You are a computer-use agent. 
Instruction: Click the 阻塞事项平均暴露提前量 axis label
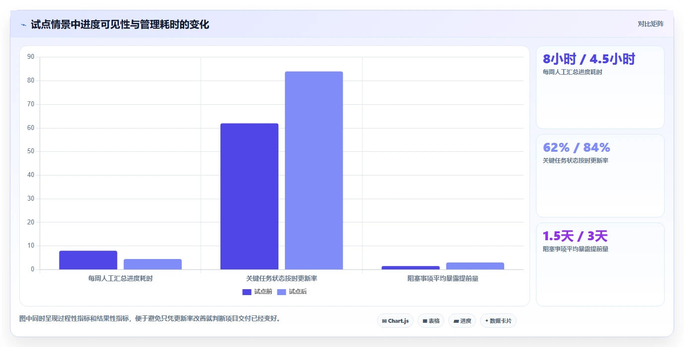pos(443,278)
